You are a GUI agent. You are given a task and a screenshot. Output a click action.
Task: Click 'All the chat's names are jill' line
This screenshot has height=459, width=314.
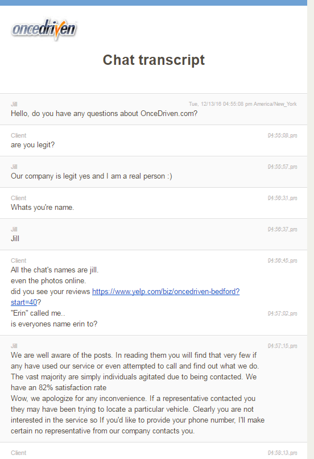(55, 270)
